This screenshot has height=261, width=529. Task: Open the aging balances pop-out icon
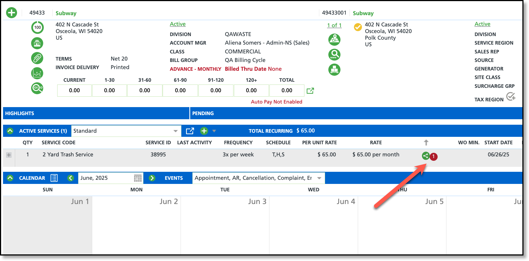point(310,91)
